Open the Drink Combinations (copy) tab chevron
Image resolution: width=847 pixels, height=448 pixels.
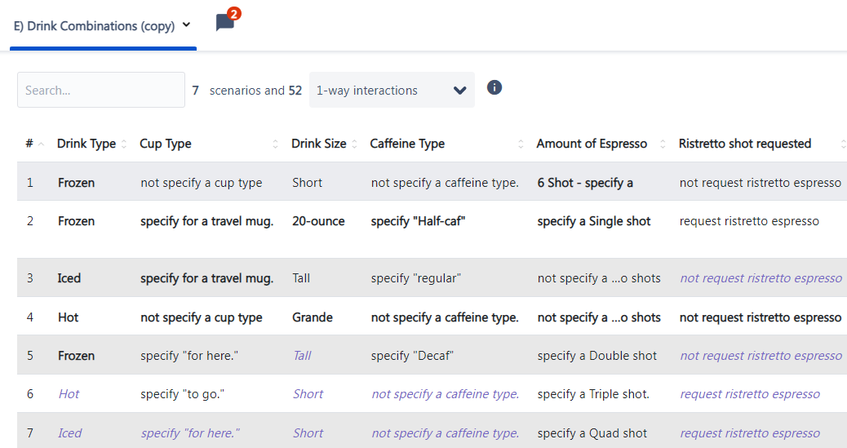(x=186, y=24)
